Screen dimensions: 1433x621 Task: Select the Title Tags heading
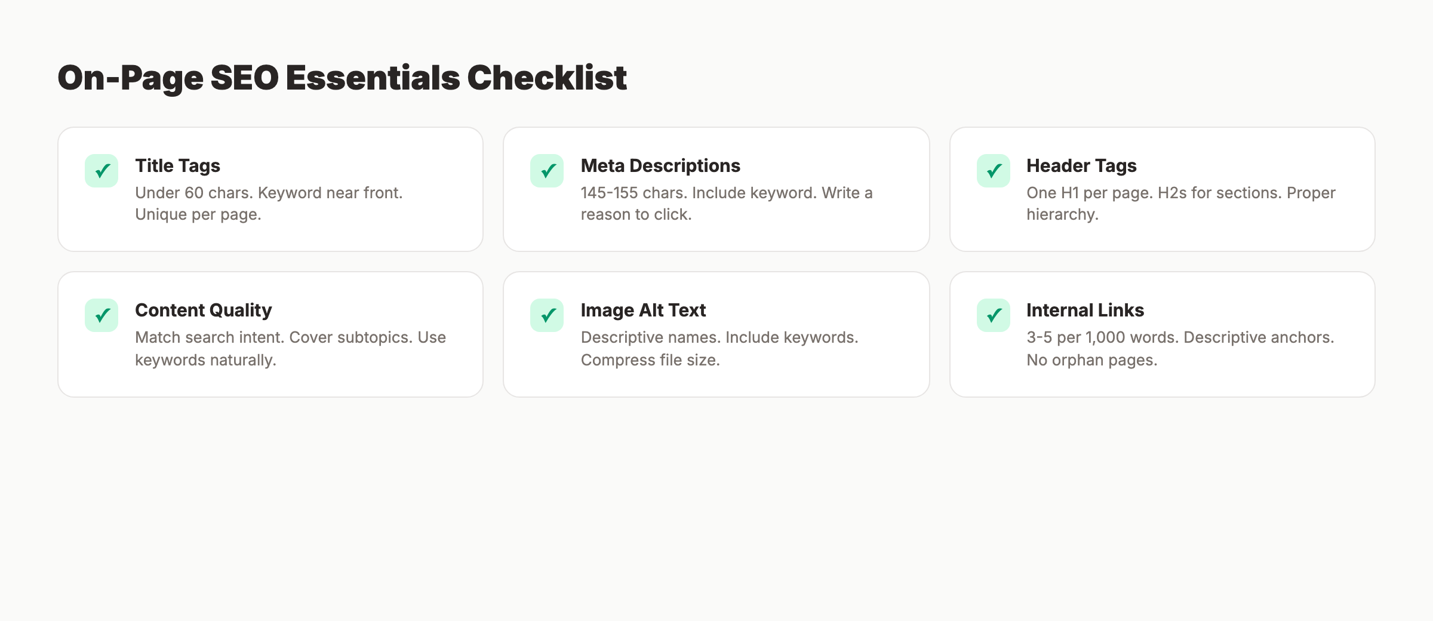(x=177, y=165)
